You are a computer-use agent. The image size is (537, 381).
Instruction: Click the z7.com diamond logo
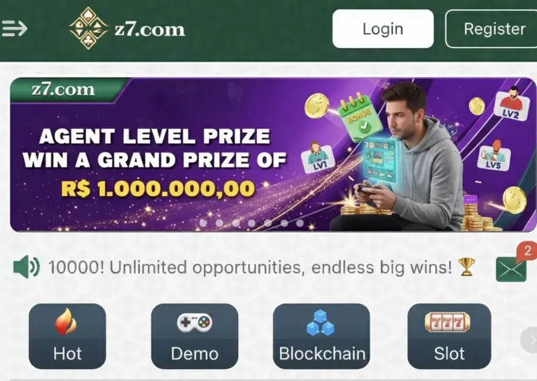click(x=89, y=29)
